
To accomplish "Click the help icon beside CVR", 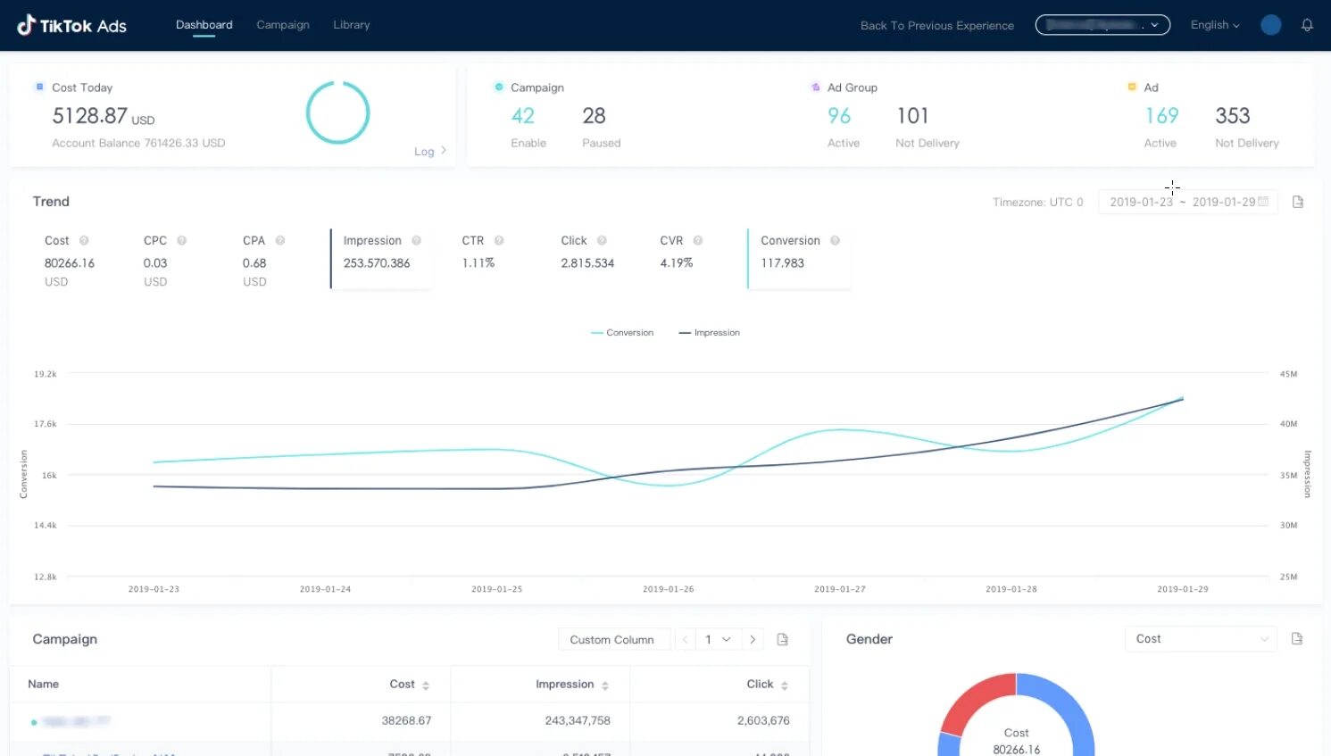I will pos(698,240).
